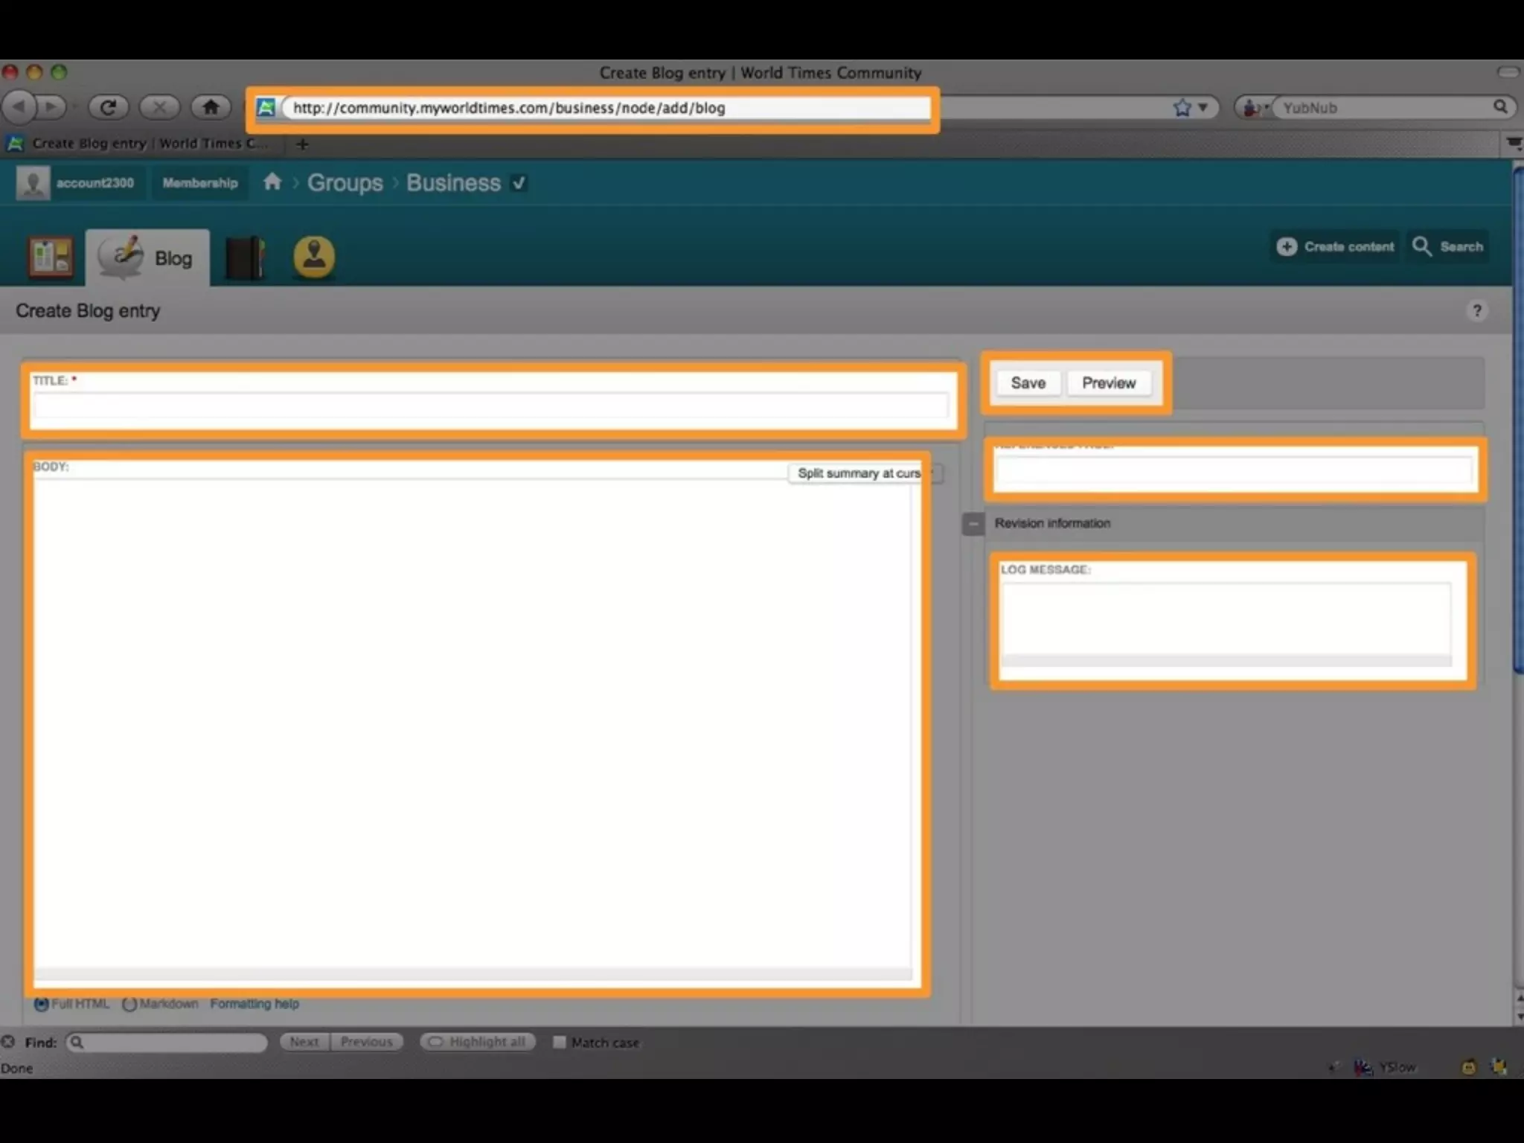Bookmark page with the star icon
Screen dimensions: 1524x1143
[1182, 108]
